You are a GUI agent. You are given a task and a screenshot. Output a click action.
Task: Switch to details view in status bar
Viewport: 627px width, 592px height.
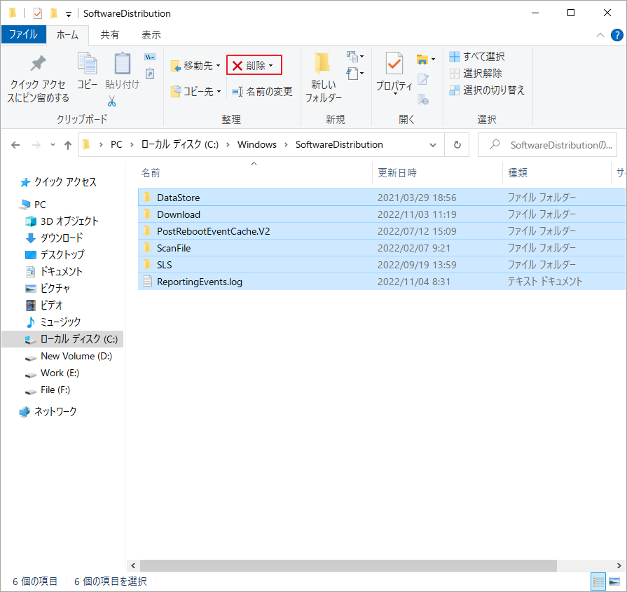pyautogui.click(x=599, y=581)
